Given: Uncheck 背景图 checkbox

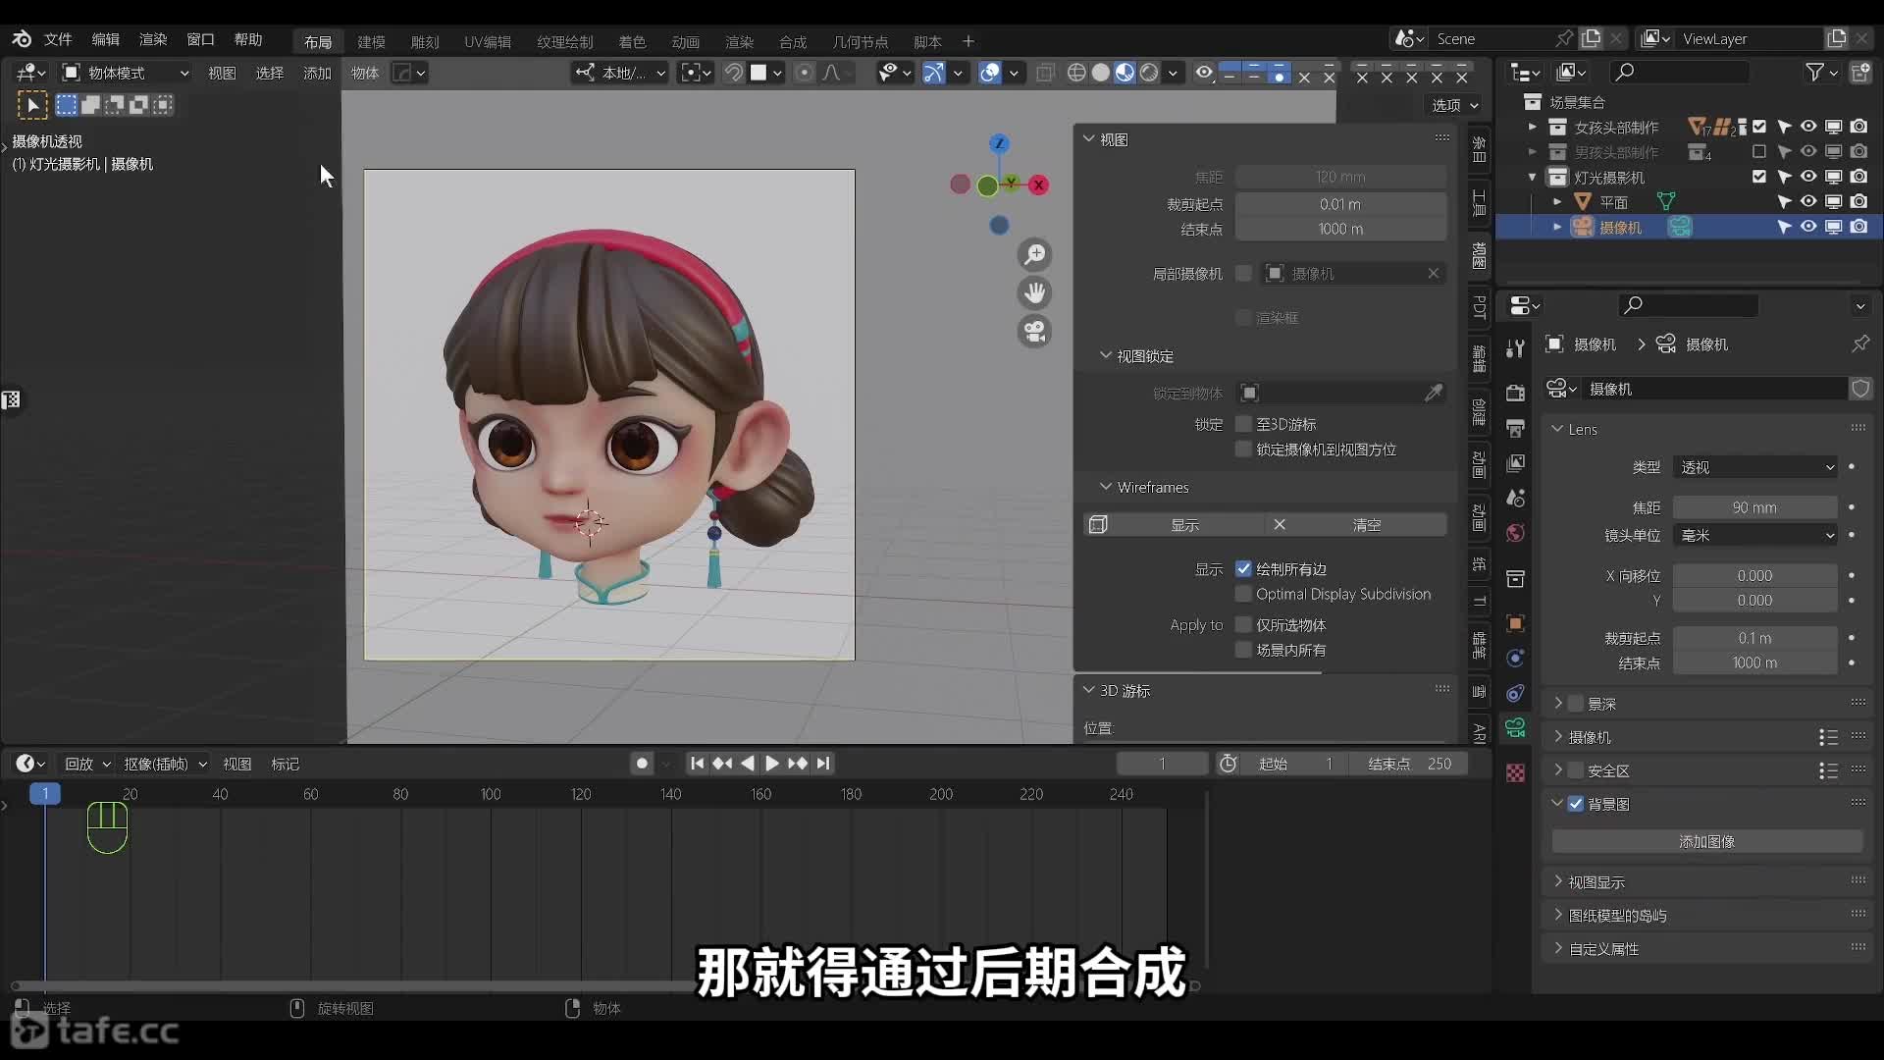Looking at the screenshot, I should pos(1576,804).
